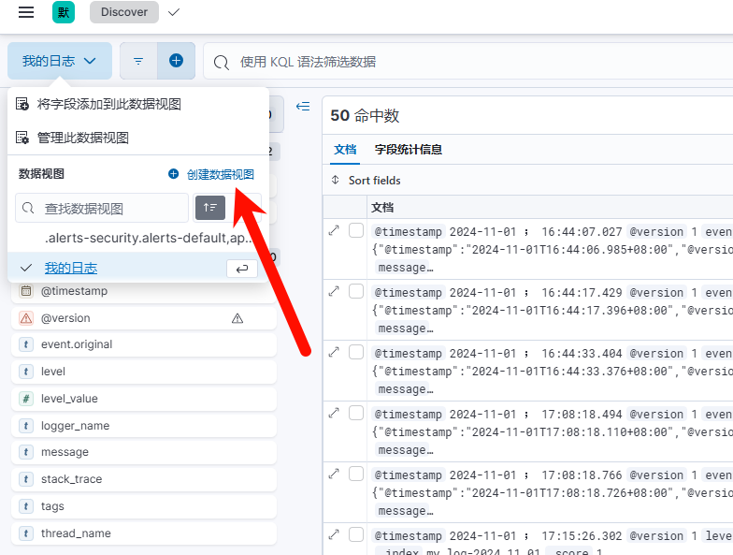Tick checkbox of 17:15:26.302 document row

coord(356,534)
